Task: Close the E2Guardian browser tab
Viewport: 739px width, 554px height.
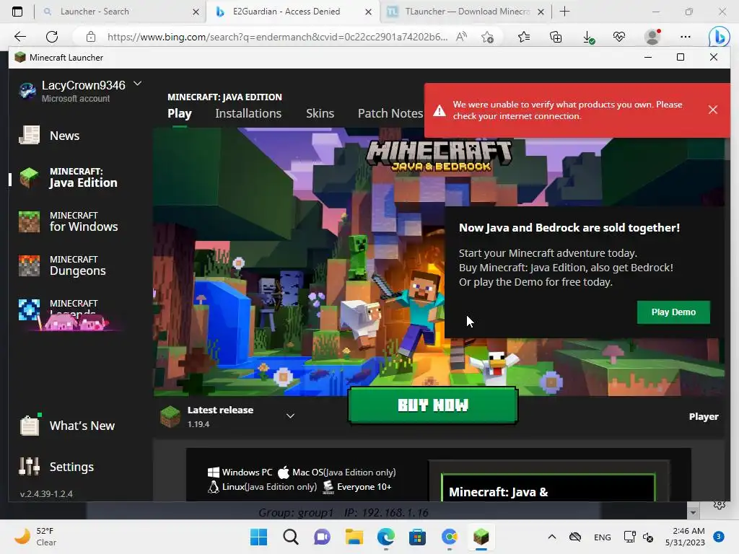Action: click(369, 12)
